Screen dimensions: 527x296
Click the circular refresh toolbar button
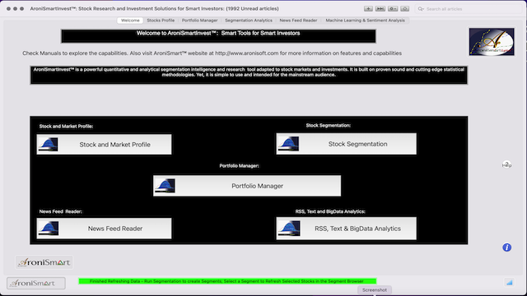click(404, 9)
